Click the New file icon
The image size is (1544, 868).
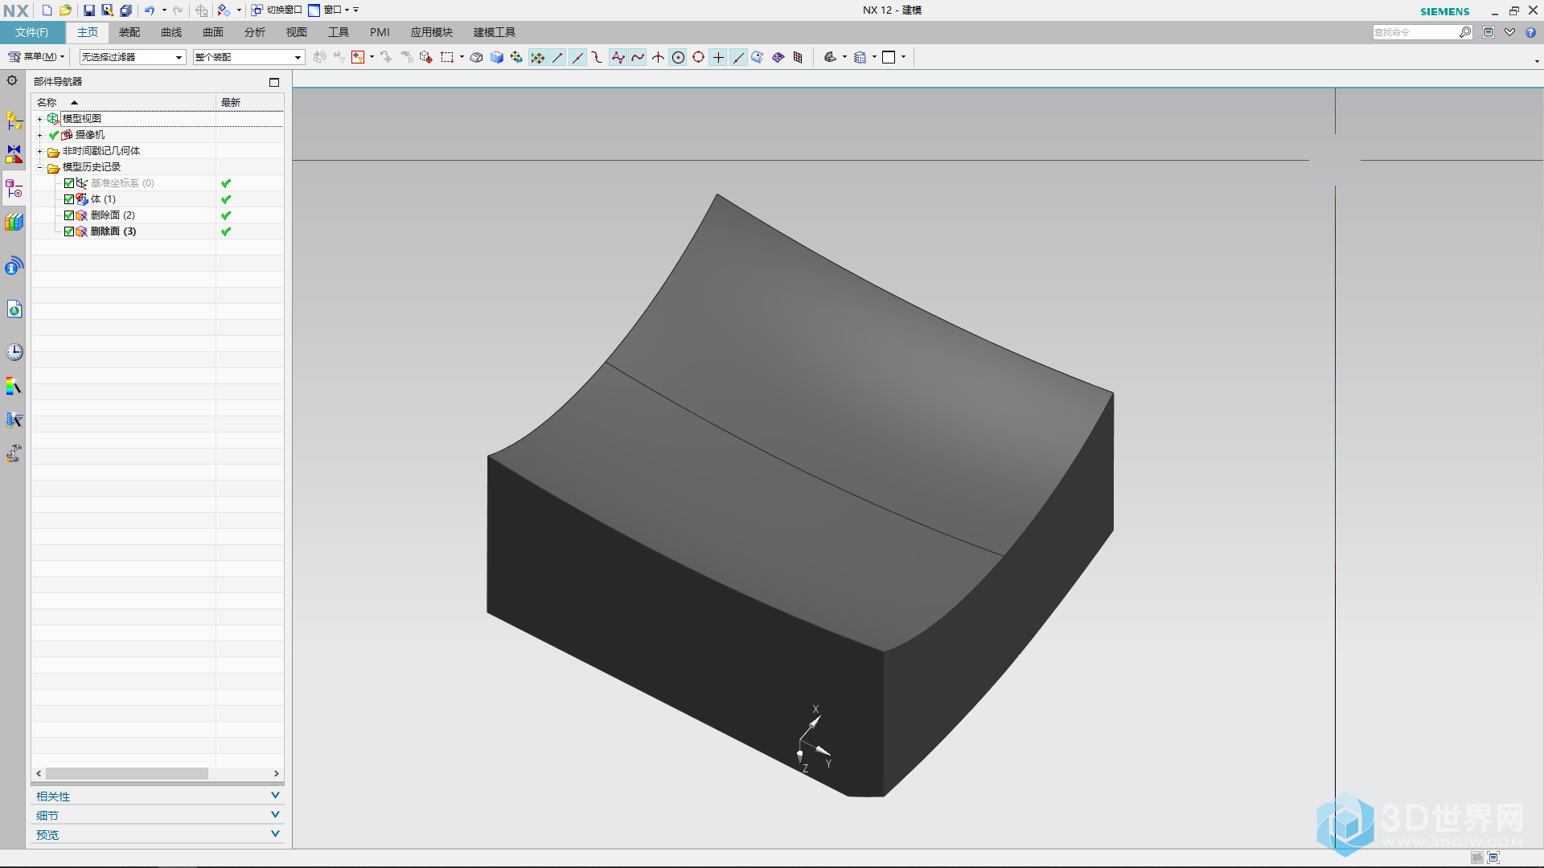point(47,10)
